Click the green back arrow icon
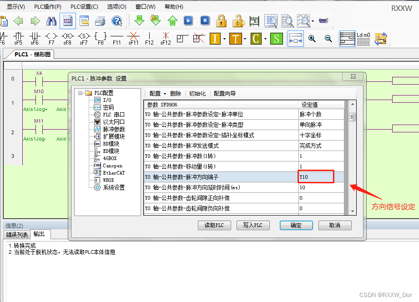Viewport: 419px width, 302px height. point(19,20)
